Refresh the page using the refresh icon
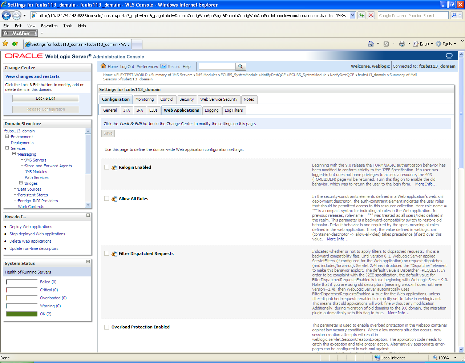Screen dimensions: 465x363 (361, 15)
